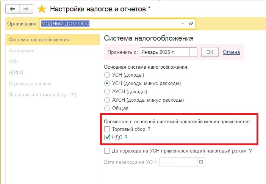Show help for НДС question mark

pyautogui.click(x=126, y=137)
